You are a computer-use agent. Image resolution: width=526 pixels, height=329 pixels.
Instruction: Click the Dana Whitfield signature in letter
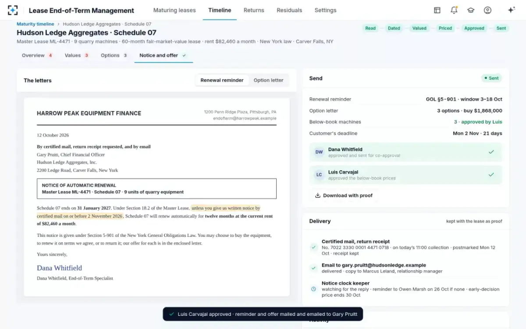(x=59, y=268)
